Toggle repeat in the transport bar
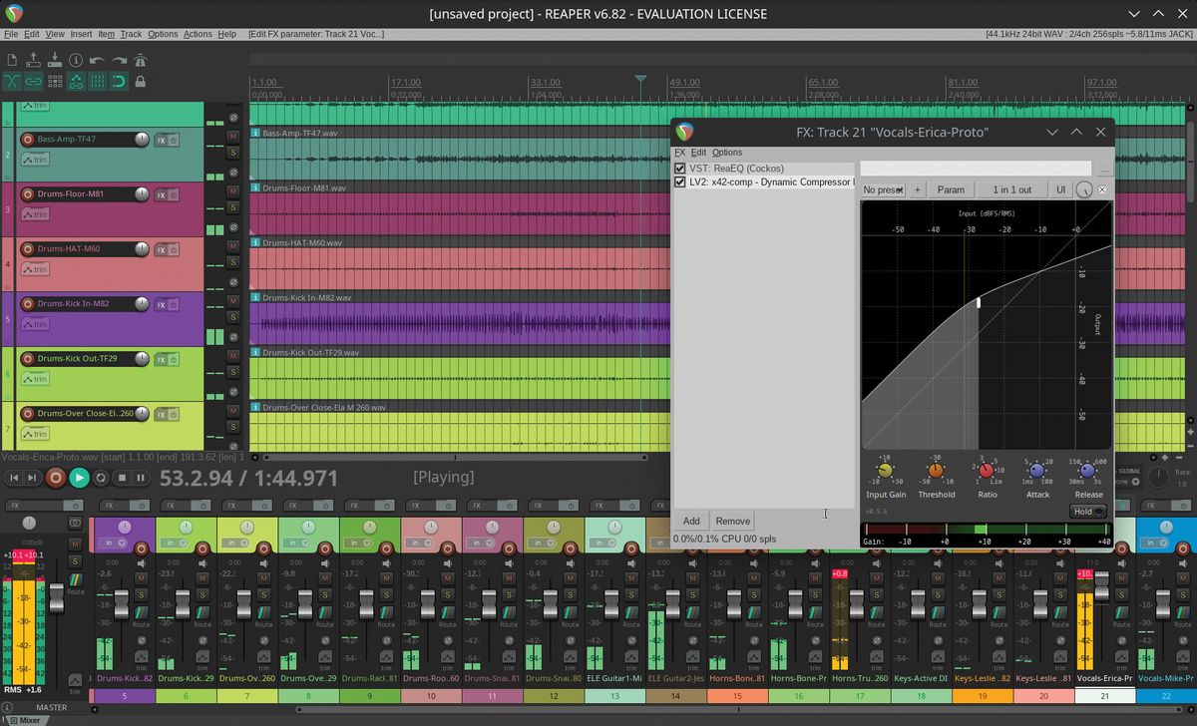 click(x=101, y=478)
